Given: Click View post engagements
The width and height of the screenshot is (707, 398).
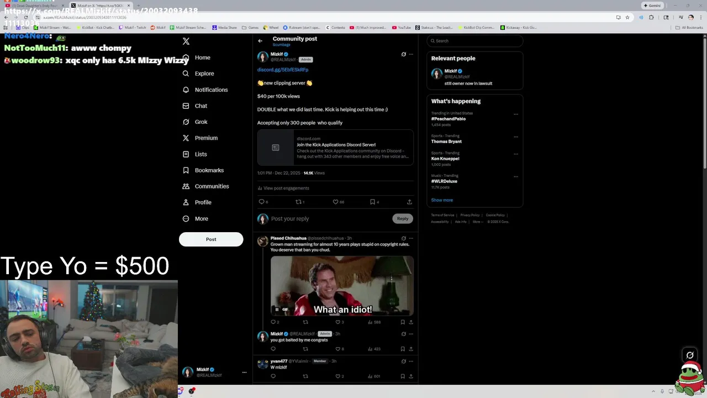Looking at the screenshot, I should (283, 188).
